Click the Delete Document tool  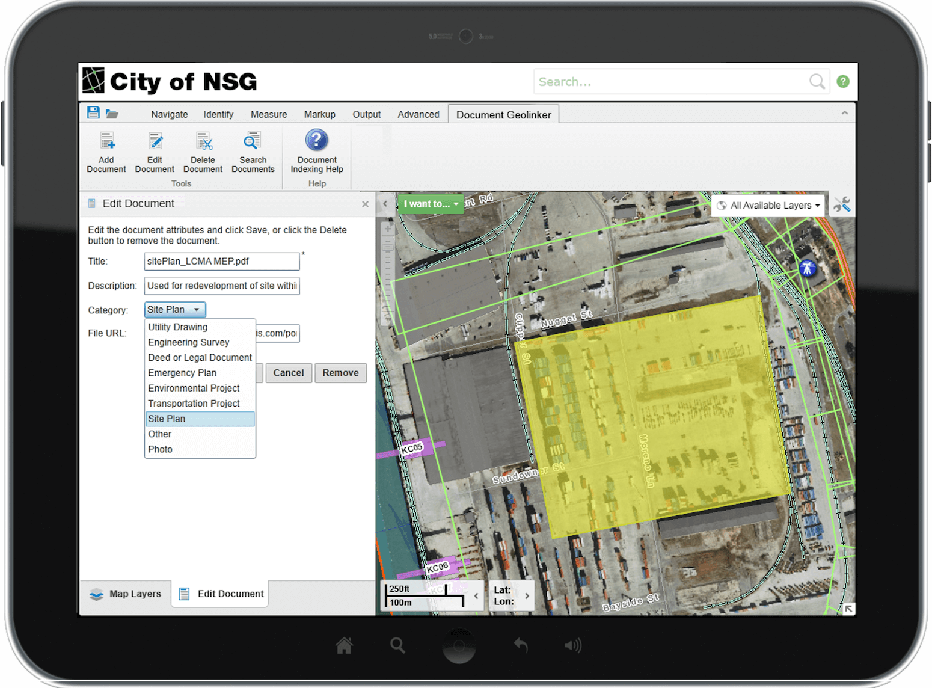coord(203,153)
